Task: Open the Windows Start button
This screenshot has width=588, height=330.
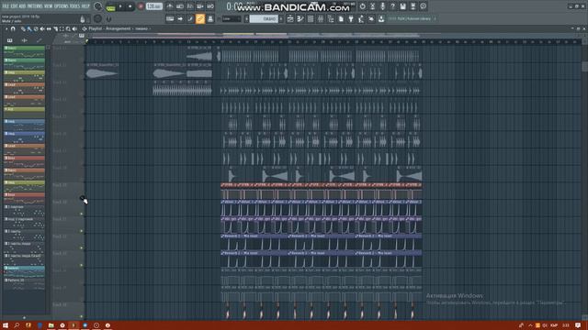Action: 6,325
